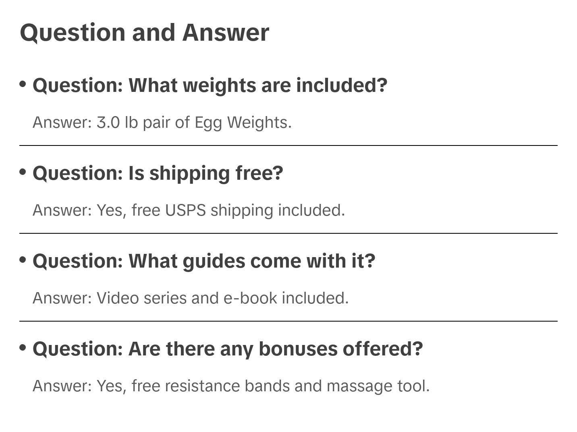Click the bullet beside the bonuses question

(23, 347)
